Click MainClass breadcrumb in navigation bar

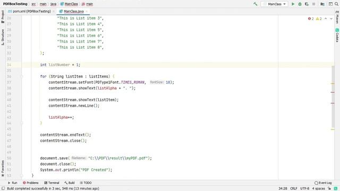pyautogui.click(x=69, y=4)
